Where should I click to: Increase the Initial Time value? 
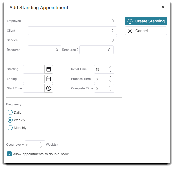click(110, 67)
